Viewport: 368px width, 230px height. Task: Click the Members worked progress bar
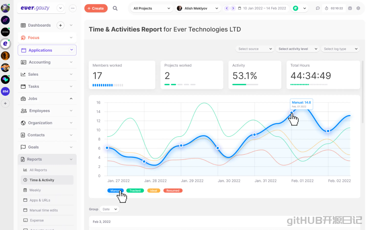click(x=108, y=85)
